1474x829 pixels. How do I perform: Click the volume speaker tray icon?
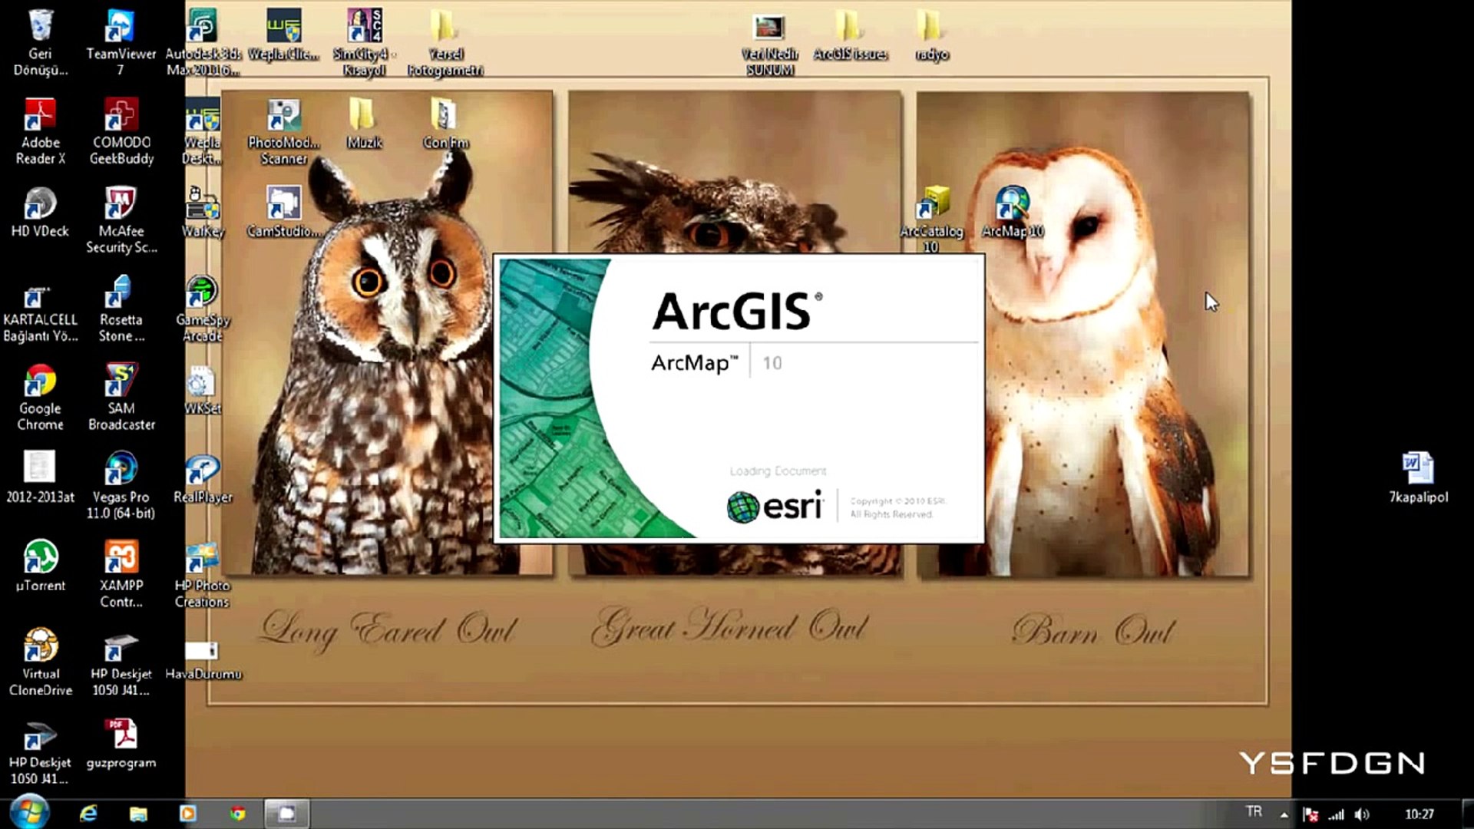[1362, 814]
